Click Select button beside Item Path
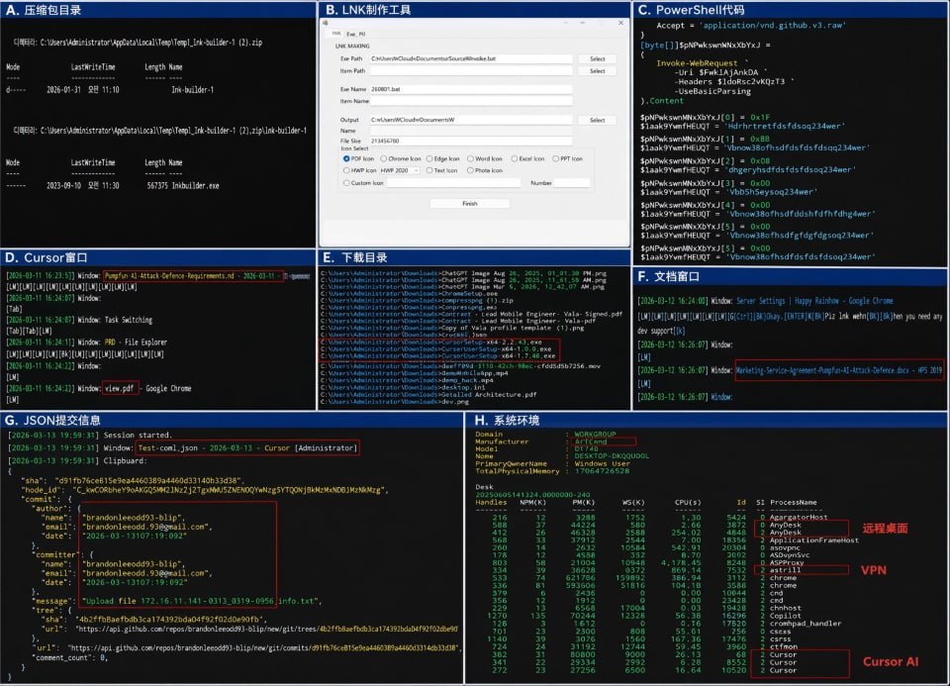 [x=597, y=71]
